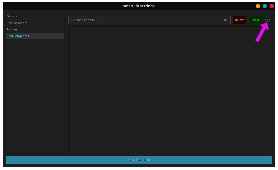
Task: Close the settings window with pink button
Action: click(x=272, y=6)
